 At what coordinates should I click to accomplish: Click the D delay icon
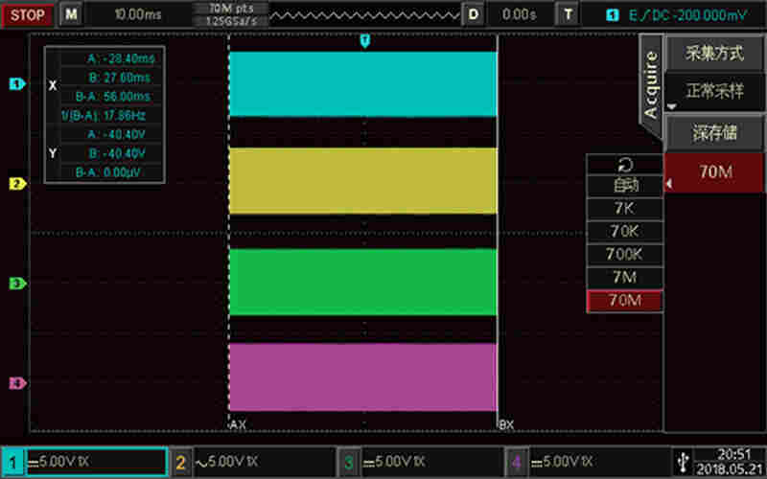(473, 14)
